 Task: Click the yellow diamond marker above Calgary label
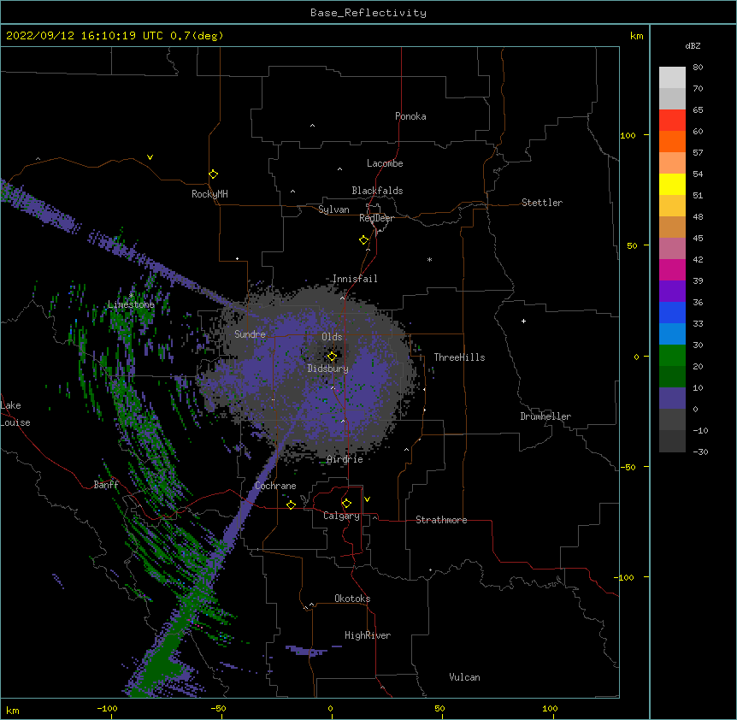tap(346, 504)
